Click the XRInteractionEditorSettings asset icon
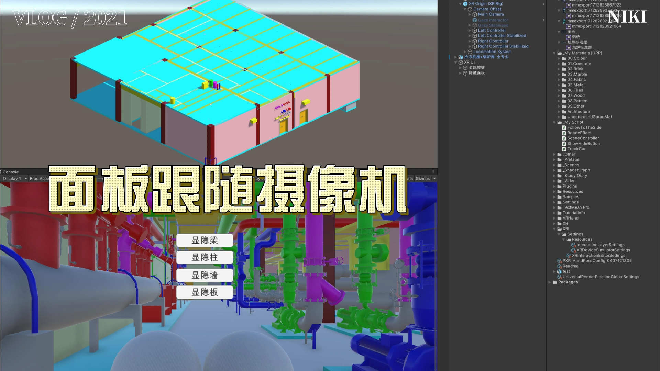 (569, 256)
